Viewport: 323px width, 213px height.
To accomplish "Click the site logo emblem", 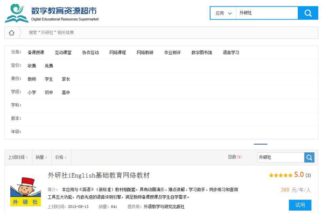I will click(x=17, y=13).
